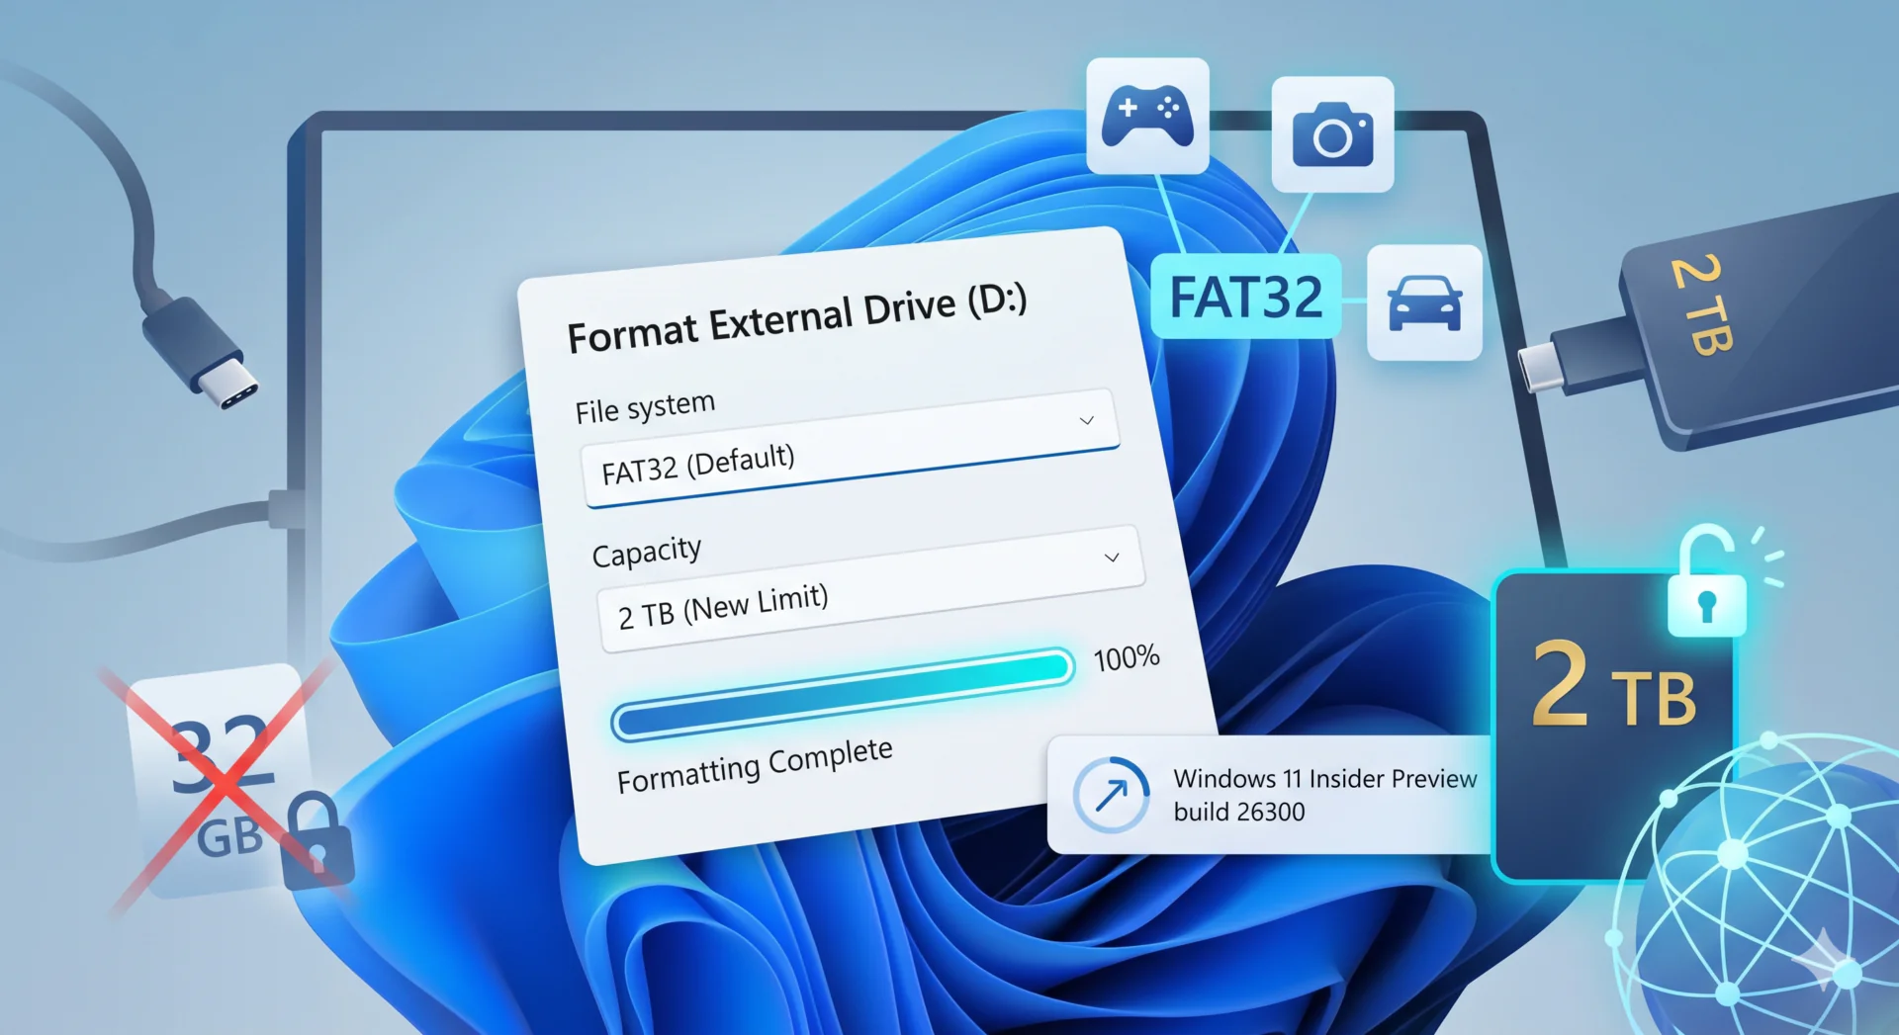
Task: Click the File system label
Action: (x=645, y=406)
